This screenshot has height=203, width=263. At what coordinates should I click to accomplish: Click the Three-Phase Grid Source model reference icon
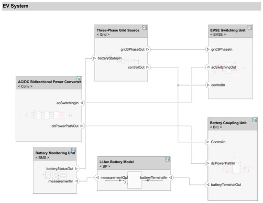pyautogui.click(x=144, y=27)
